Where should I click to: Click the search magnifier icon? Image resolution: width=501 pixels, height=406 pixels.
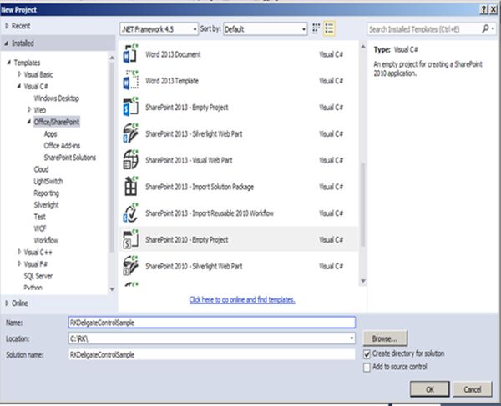click(x=485, y=28)
